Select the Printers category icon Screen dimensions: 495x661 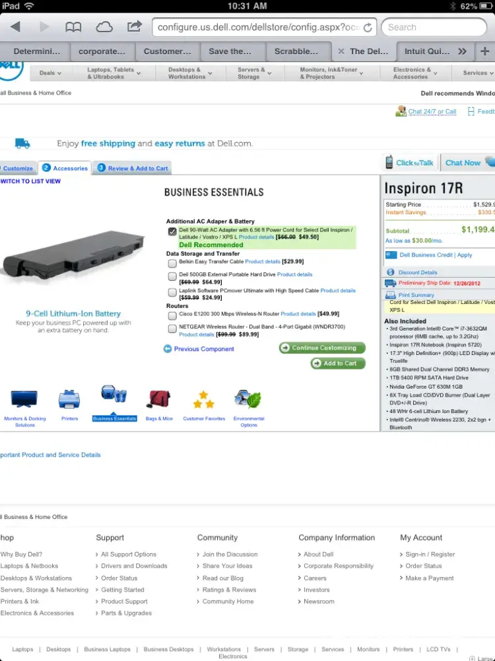pos(69,399)
